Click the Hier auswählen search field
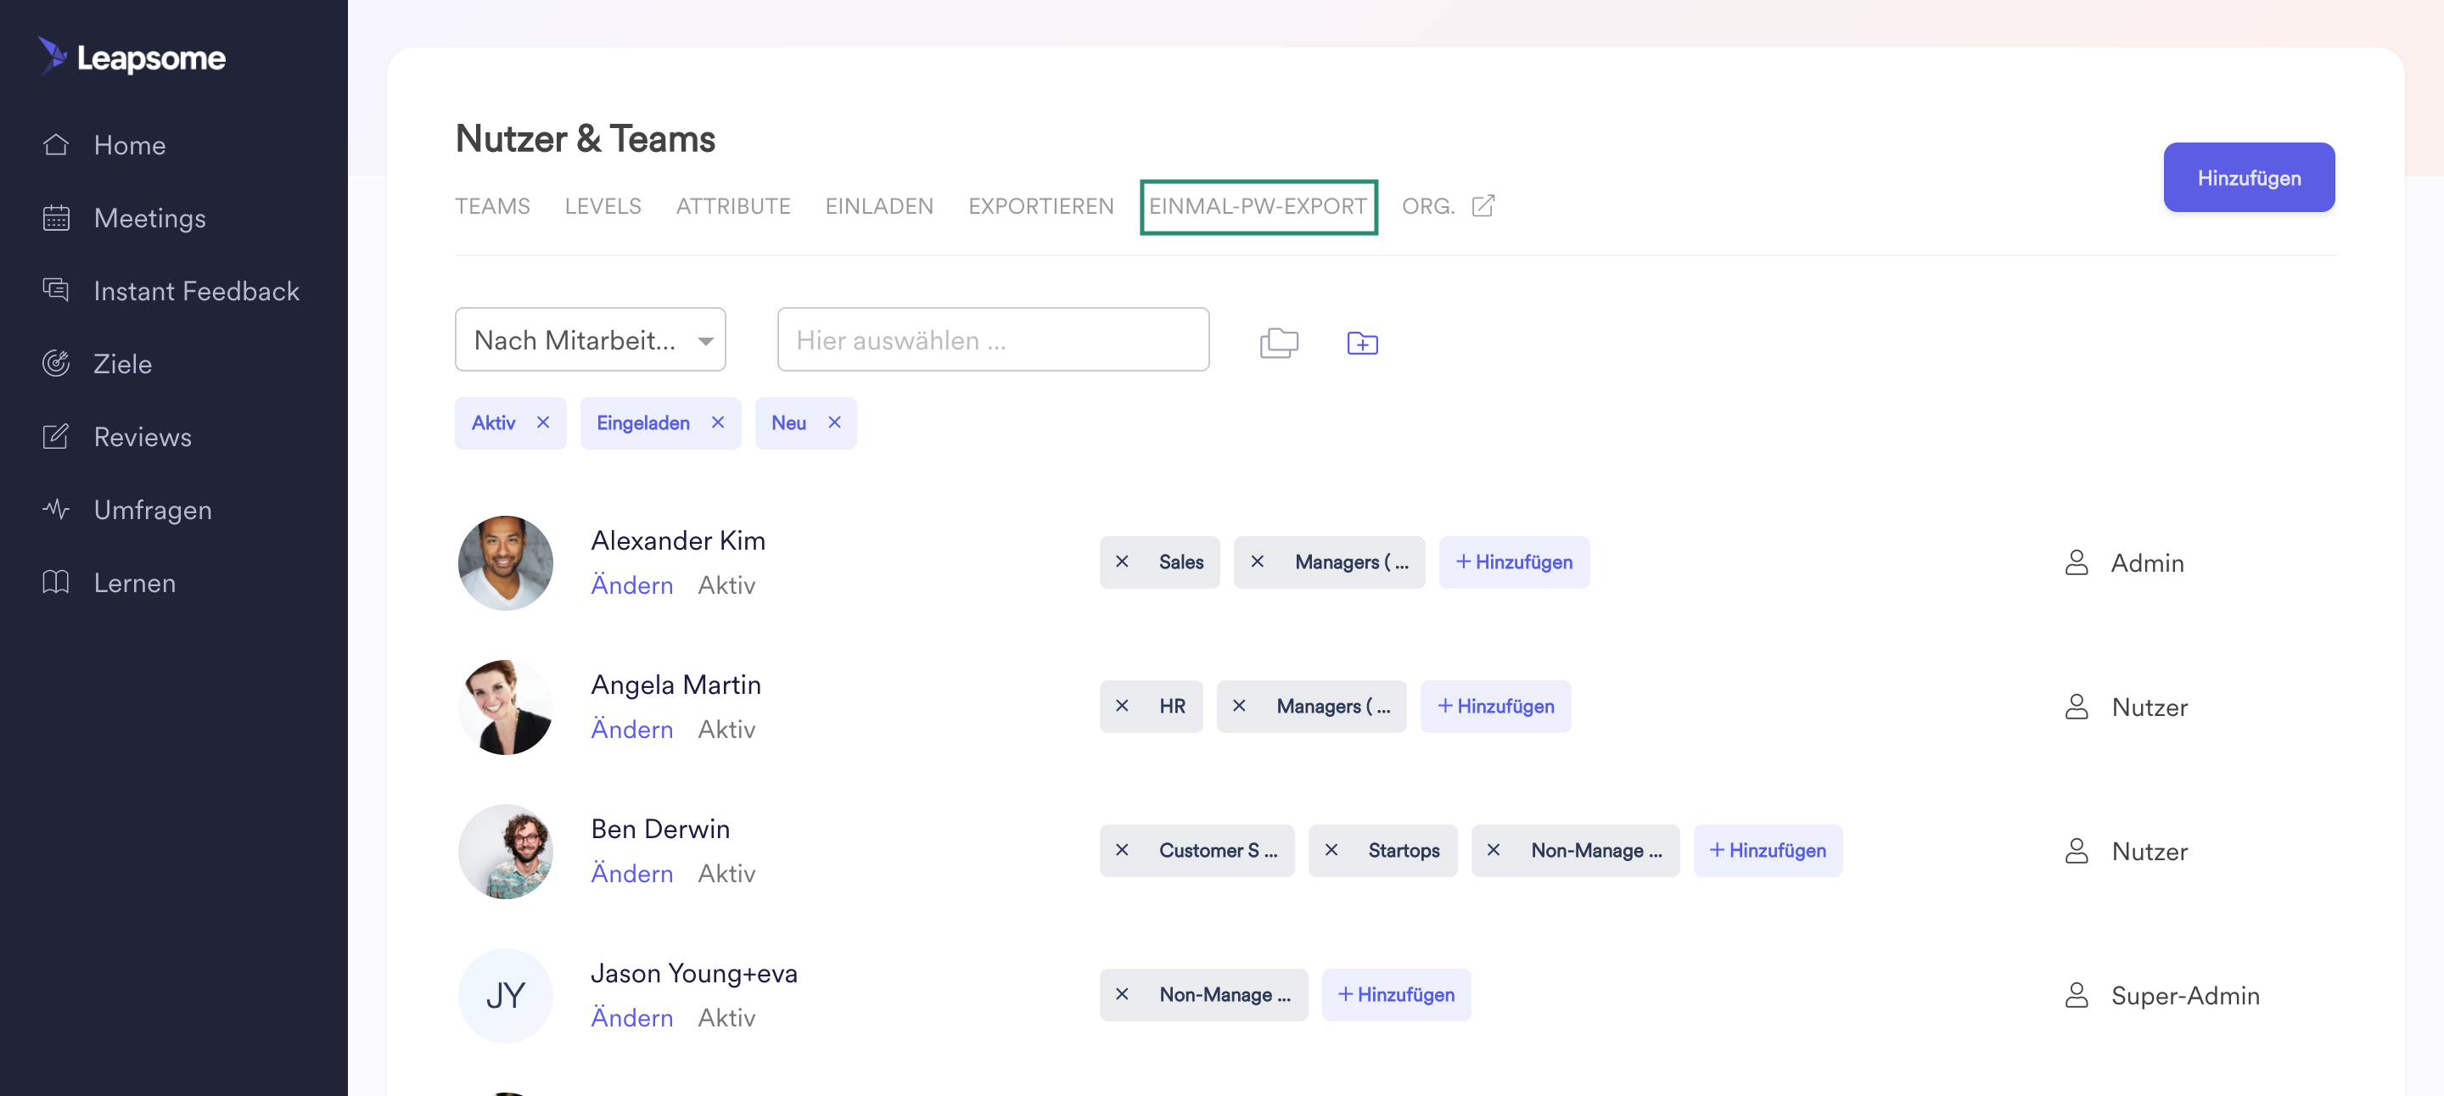Viewport: 2444px width, 1096px height. [x=992, y=339]
